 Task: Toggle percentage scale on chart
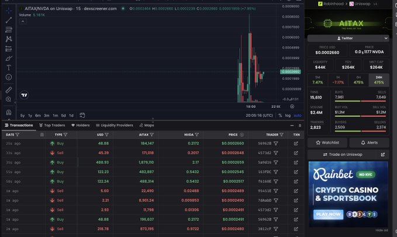point(280,116)
